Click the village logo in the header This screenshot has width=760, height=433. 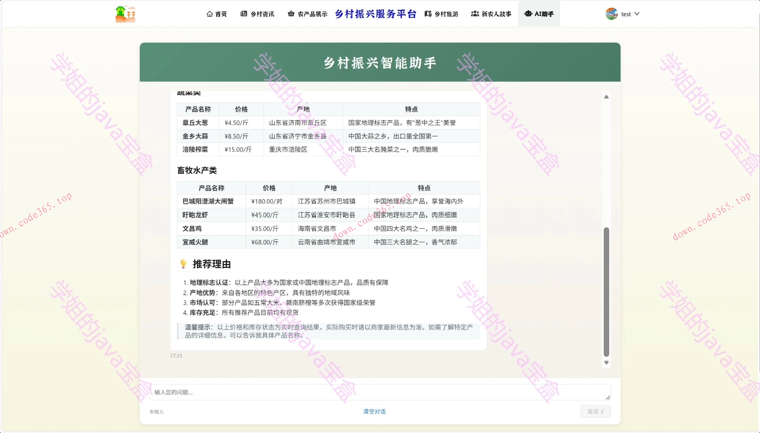[125, 13]
